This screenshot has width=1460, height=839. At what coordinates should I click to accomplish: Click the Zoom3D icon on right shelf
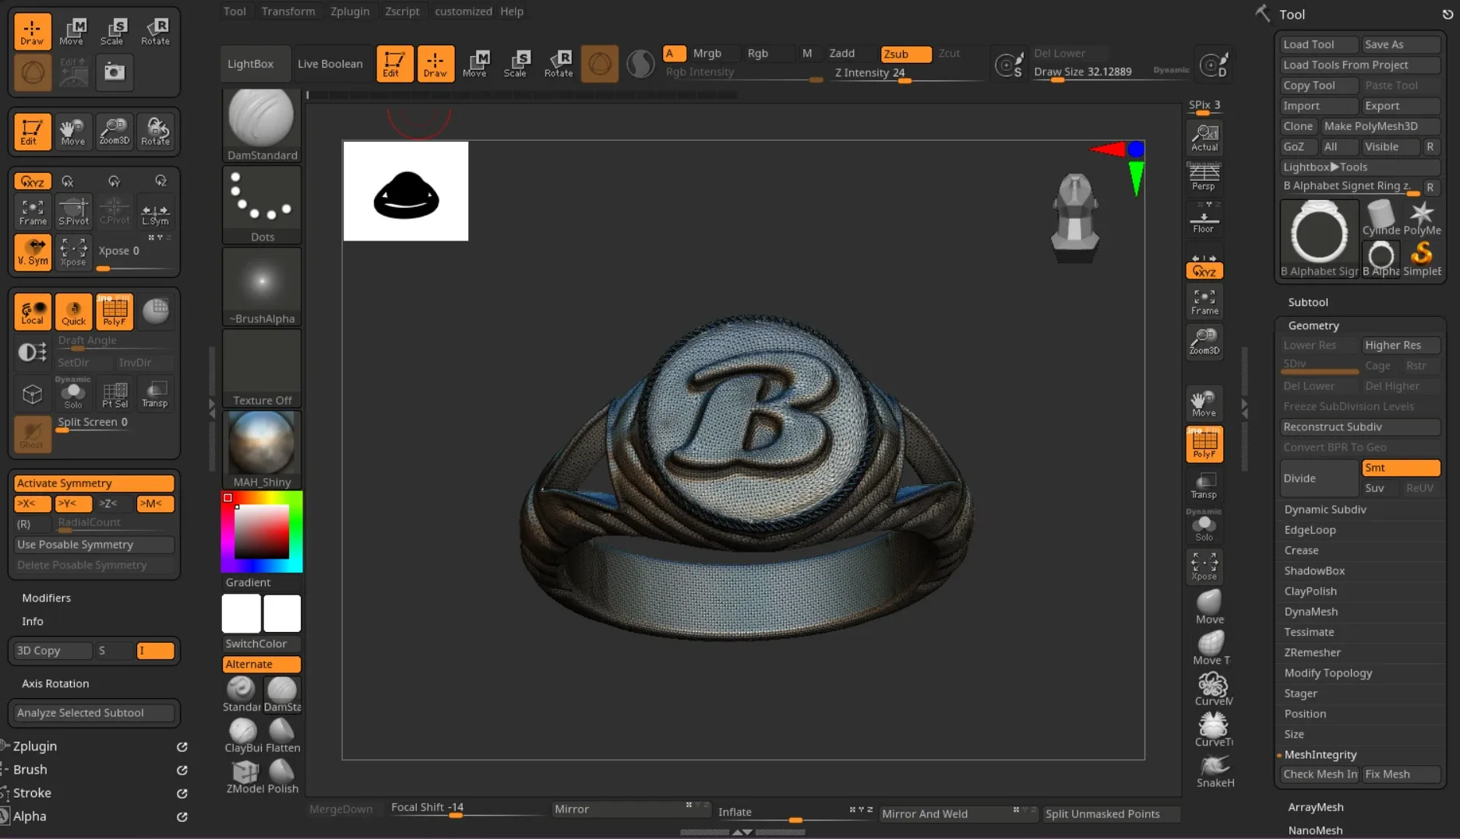coord(1204,341)
